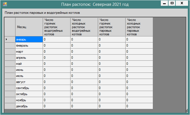
Task: Select the row header for декабрь
Action: 10,106
